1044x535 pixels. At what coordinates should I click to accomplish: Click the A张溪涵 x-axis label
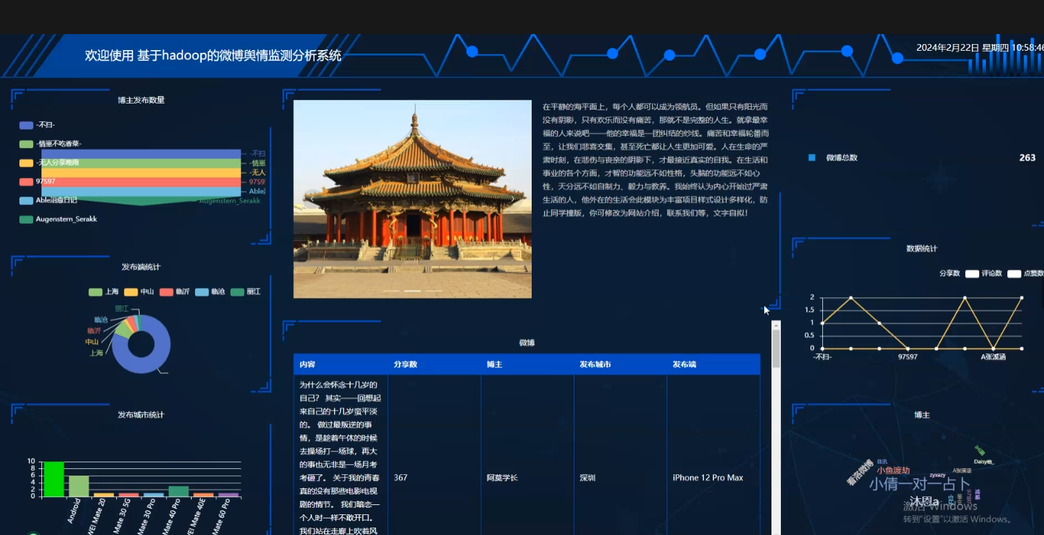[x=993, y=357]
